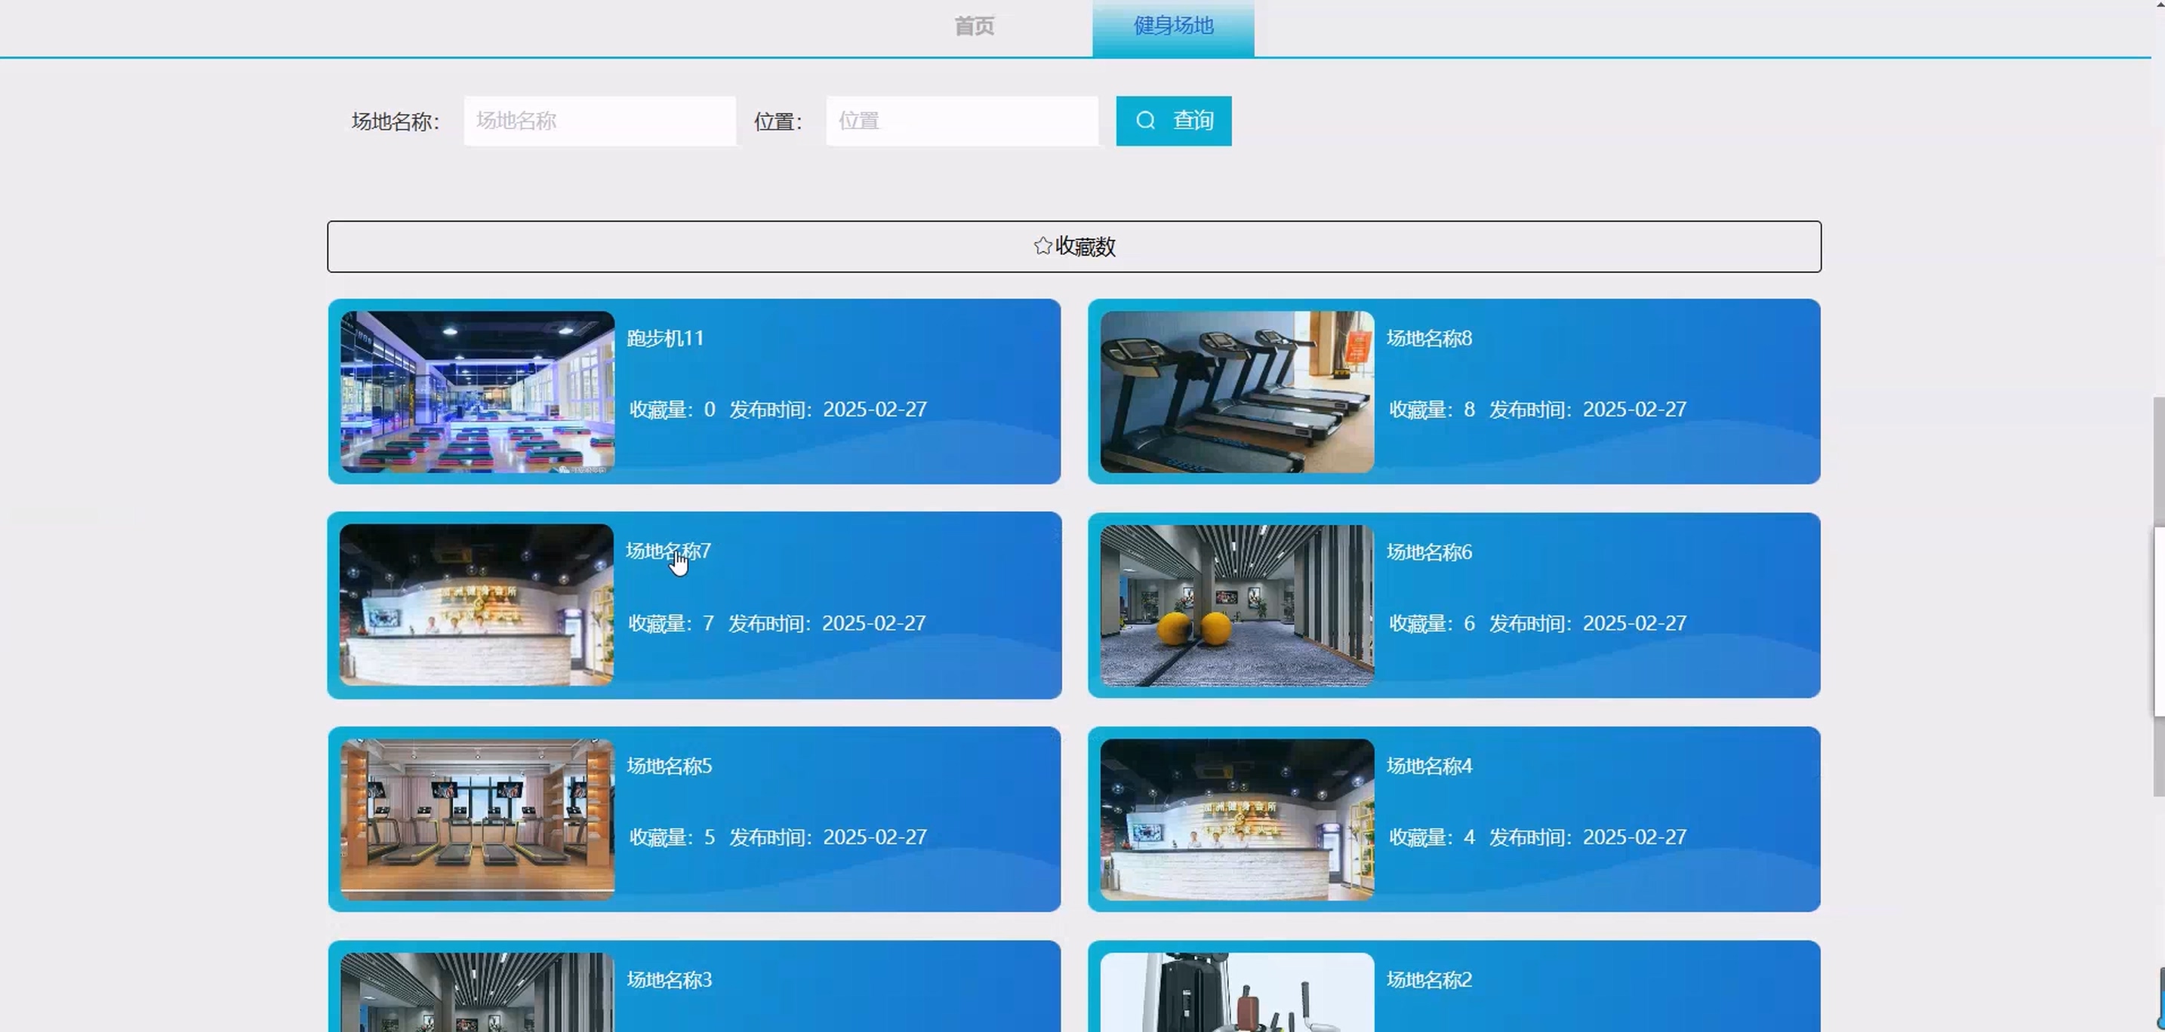Click the star icon beside 收藏数
Image resolution: width=2165 pixels, height=1032 pixels.
point(1042,246)
